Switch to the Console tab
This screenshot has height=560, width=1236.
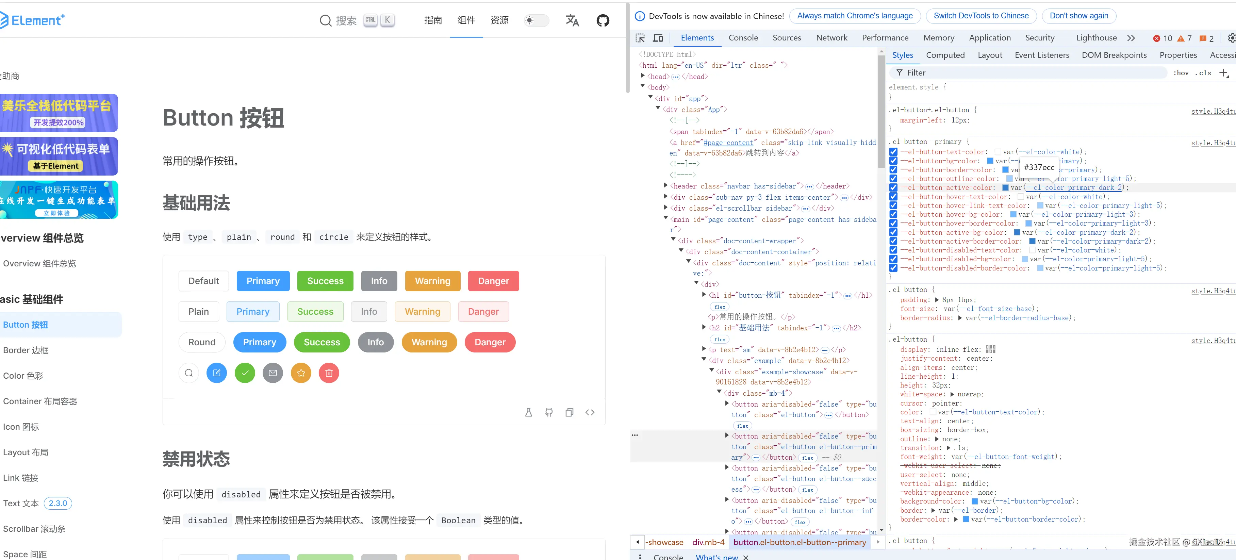(x=743, y=38)
